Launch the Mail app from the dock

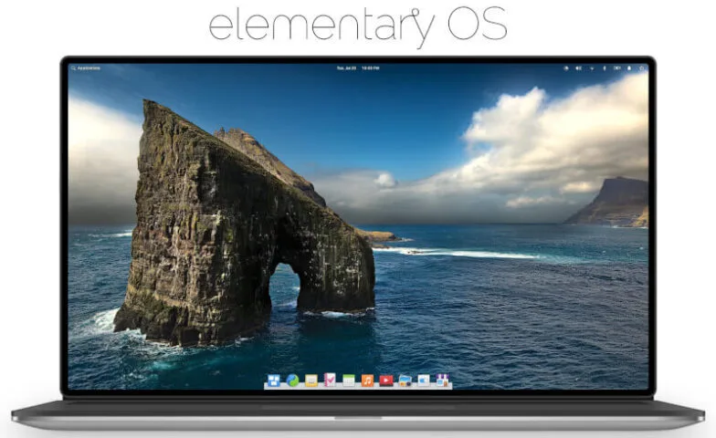coord(311,380)
